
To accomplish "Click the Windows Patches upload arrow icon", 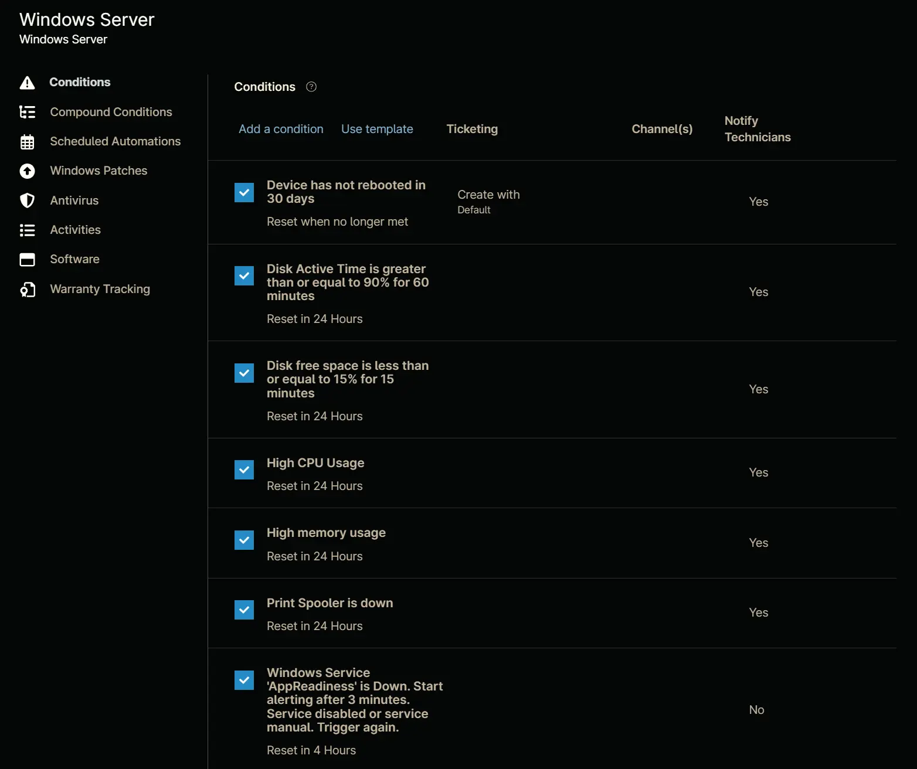I will click(27, 171).
